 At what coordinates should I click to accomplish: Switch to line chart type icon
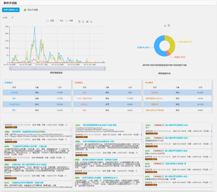[83, 21]
